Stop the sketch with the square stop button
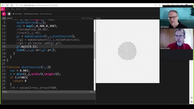Screen dimensions: 194x109 click(9, 14)
